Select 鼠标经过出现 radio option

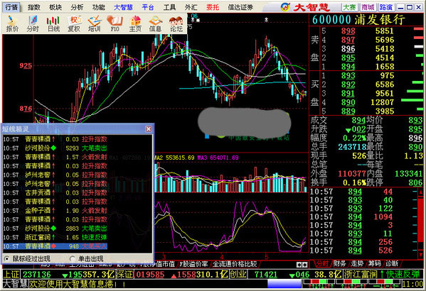coord(28,259)
